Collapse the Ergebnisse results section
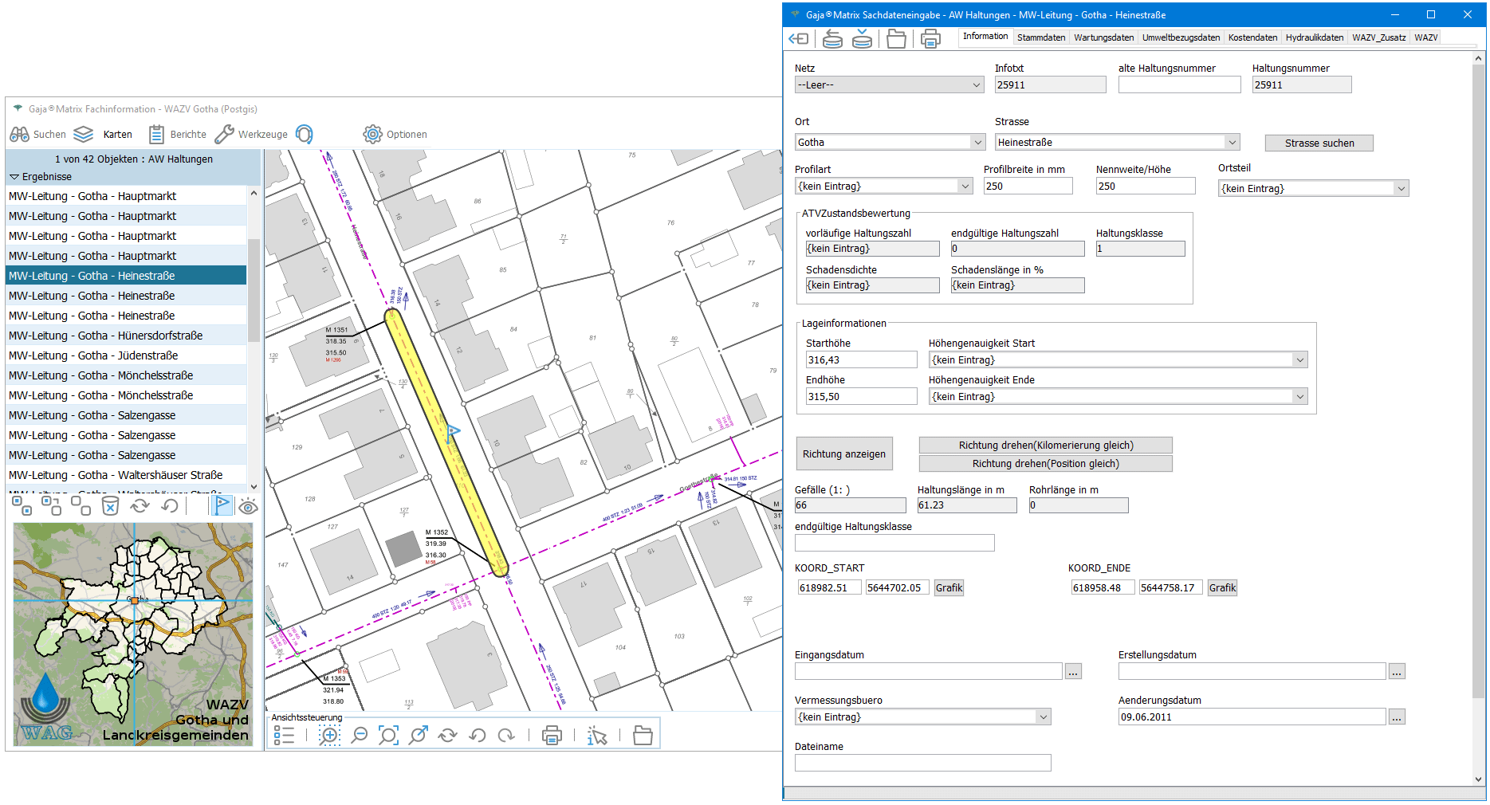The image size is (1490, 805). pyautogui.click(x=14, y=177)
